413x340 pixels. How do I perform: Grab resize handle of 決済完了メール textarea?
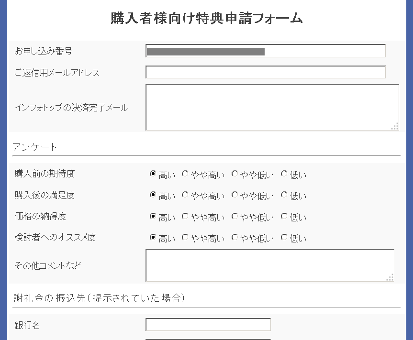click(395, 126)
